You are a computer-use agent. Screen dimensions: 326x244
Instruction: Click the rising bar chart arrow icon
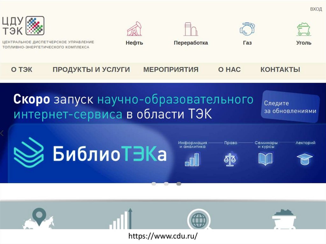[121, 219]
